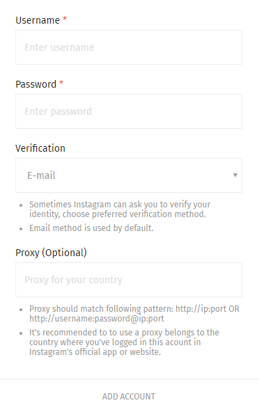
Task: Click the 'Sometimes Instagram can ask you' hint
Action: (120, 209)
